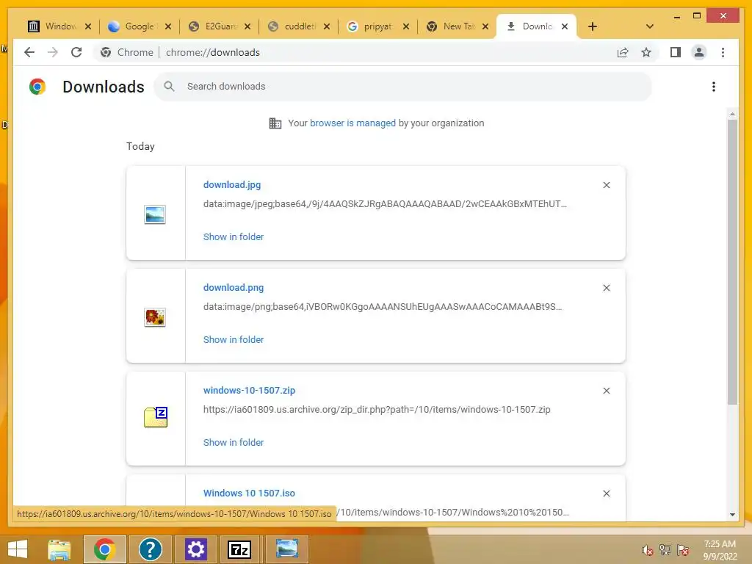Click the network tray icon

[x=665, y=550]
